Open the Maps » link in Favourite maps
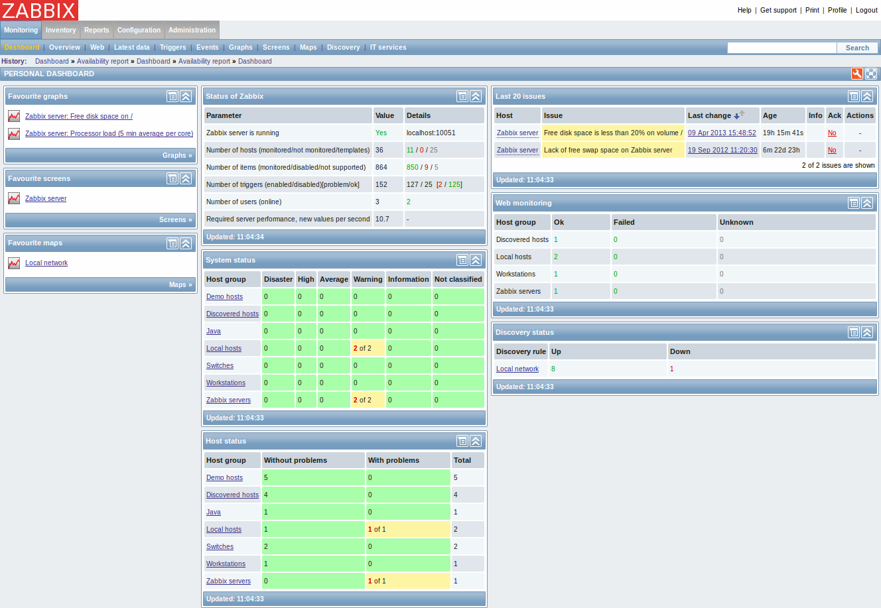The image size is (881, 608). tap(180, 284)
